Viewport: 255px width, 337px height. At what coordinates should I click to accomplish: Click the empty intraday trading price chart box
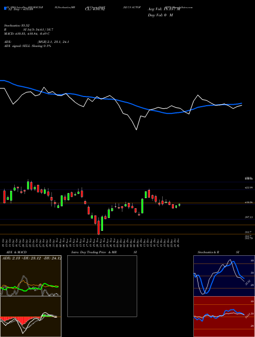[x=102, y=286]
